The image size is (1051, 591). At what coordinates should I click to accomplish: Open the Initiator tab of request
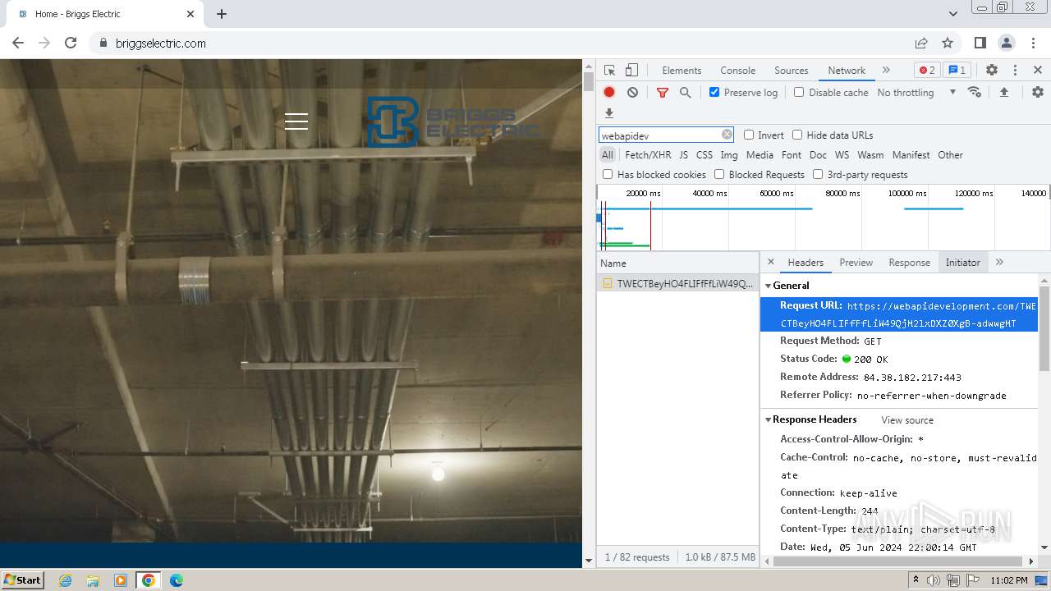pos(962,262)
